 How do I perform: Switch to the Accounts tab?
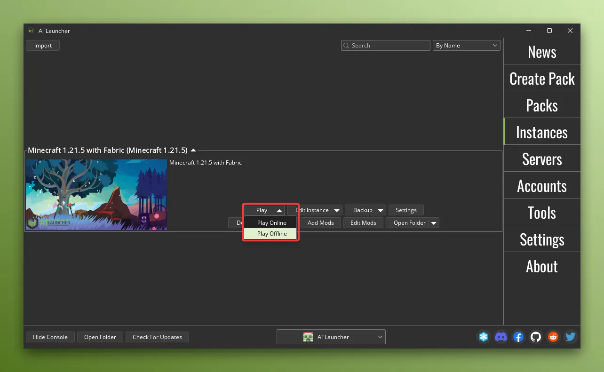pyautogui.click(x=542, y=186)
